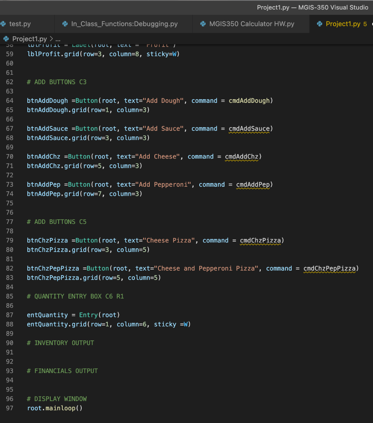Click the Python icon on MGIS350 Calculator HW.py tab

pos(204,24)
